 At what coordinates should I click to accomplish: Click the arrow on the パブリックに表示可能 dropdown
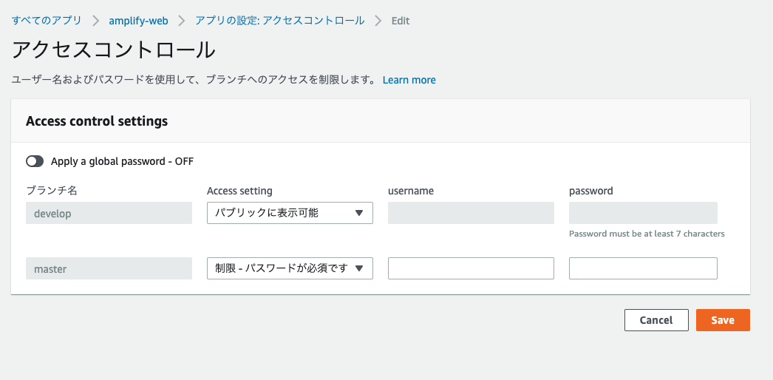pos(359,213)
